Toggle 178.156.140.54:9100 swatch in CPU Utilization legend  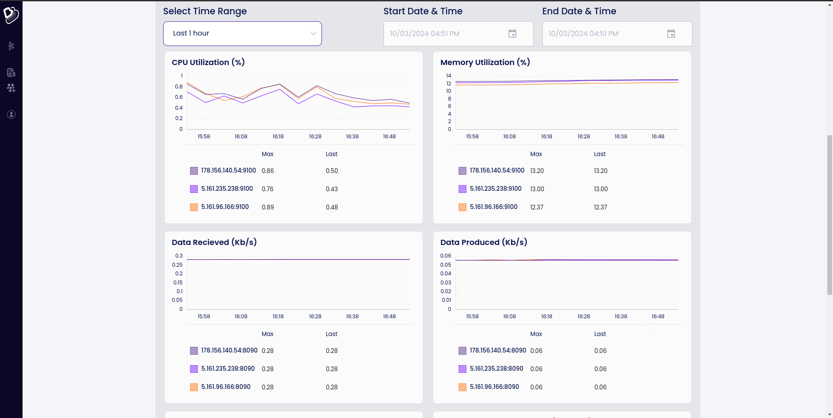coord(194,171)
